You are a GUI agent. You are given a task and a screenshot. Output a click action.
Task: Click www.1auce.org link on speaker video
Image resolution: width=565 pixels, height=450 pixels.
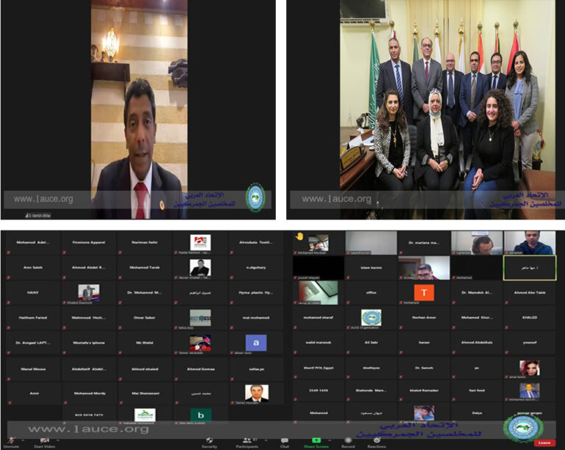click(x=43, y=199)
